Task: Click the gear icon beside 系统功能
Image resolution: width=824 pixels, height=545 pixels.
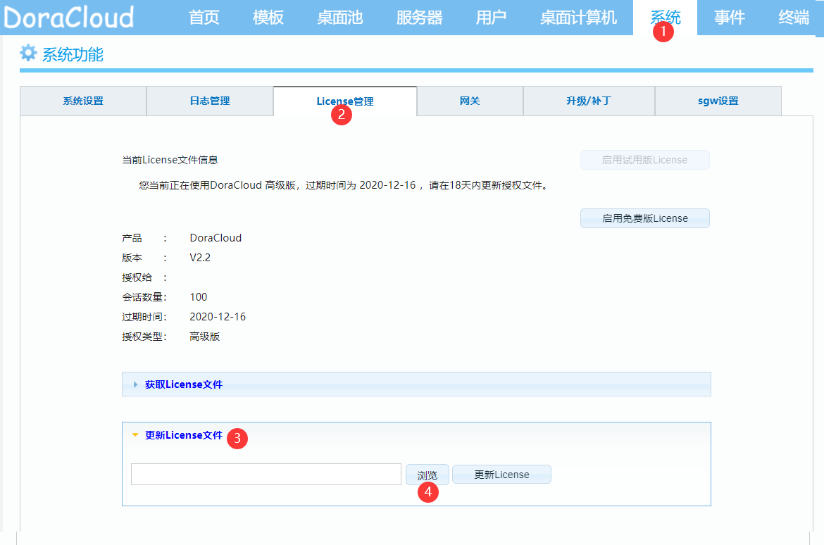Action: click(28, 53)
